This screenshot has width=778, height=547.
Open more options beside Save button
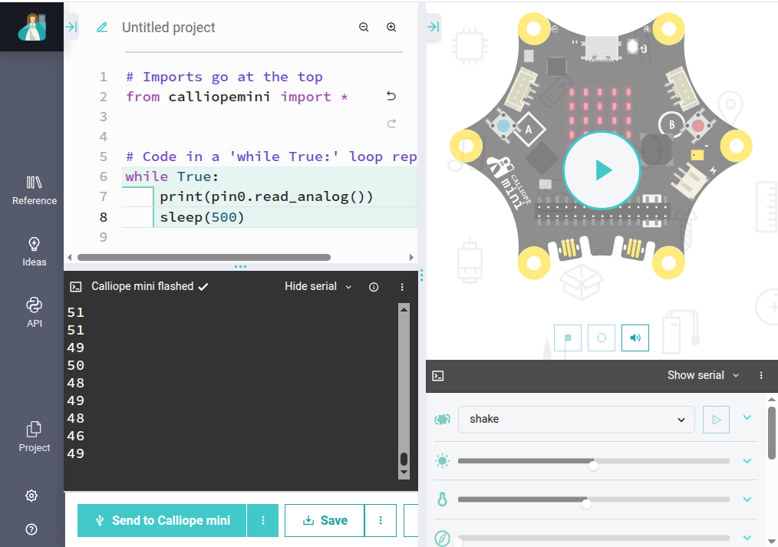(381, 520)
